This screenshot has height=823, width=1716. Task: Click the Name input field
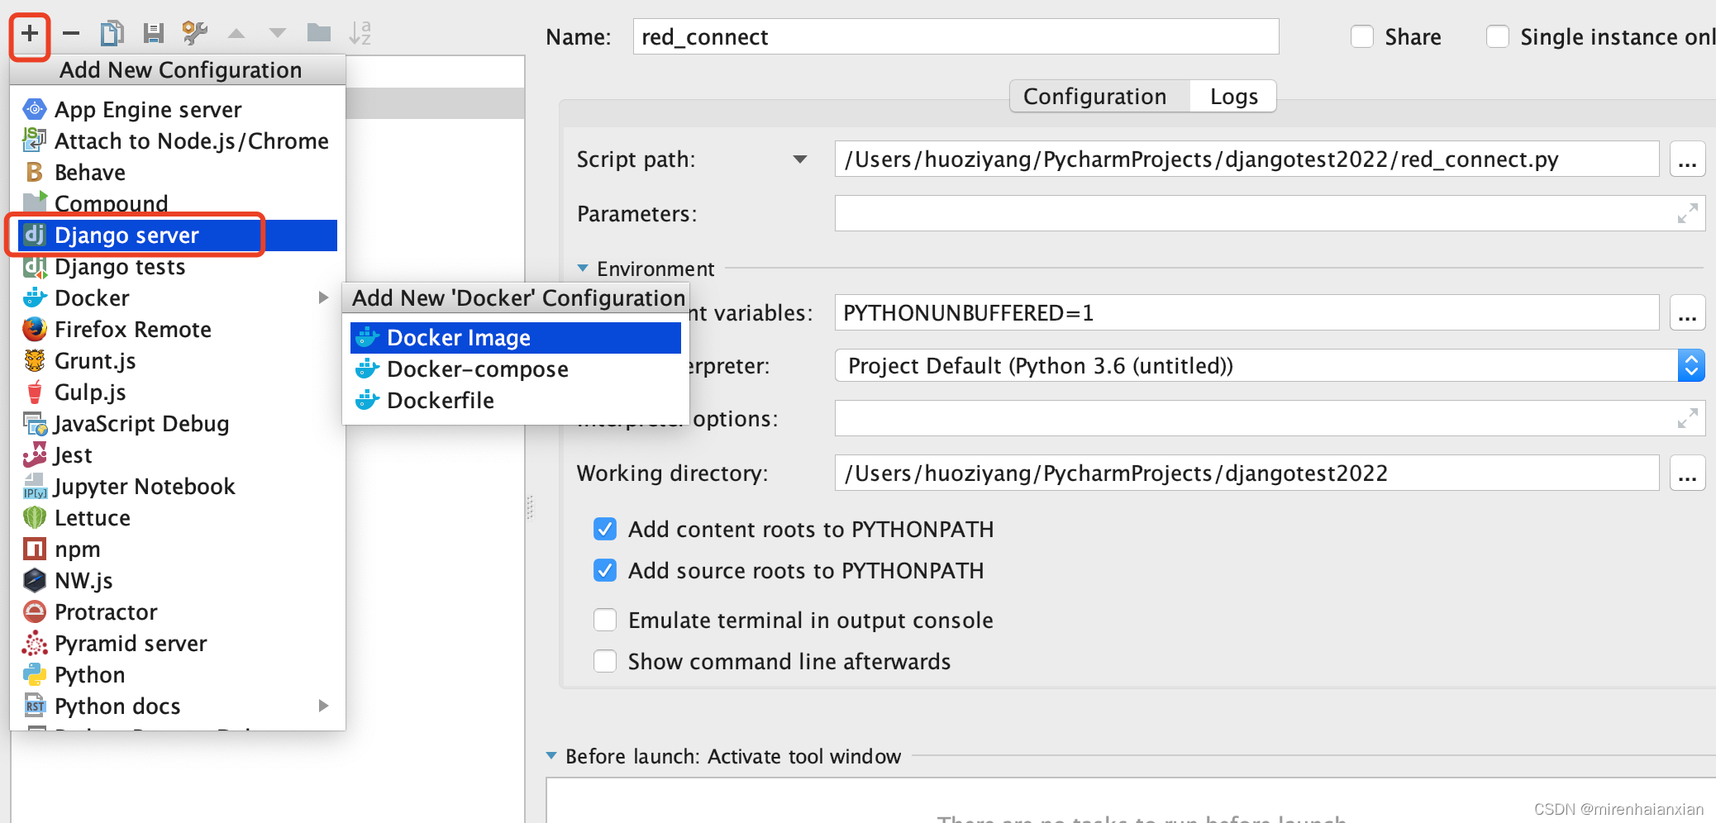click(956, 36)
